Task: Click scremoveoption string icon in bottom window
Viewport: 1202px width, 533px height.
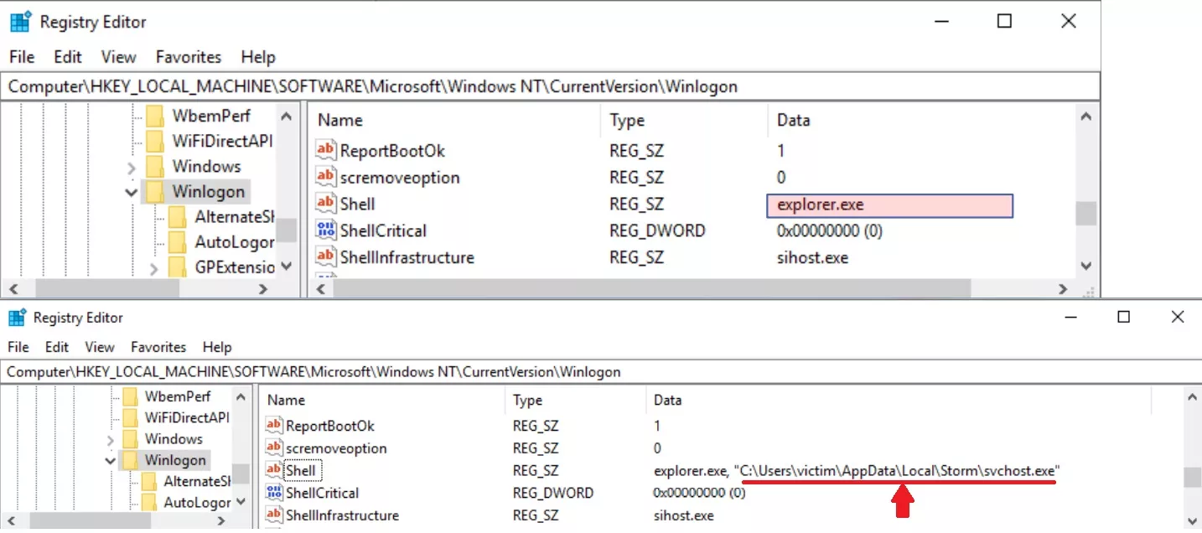Action: [274, 448]
